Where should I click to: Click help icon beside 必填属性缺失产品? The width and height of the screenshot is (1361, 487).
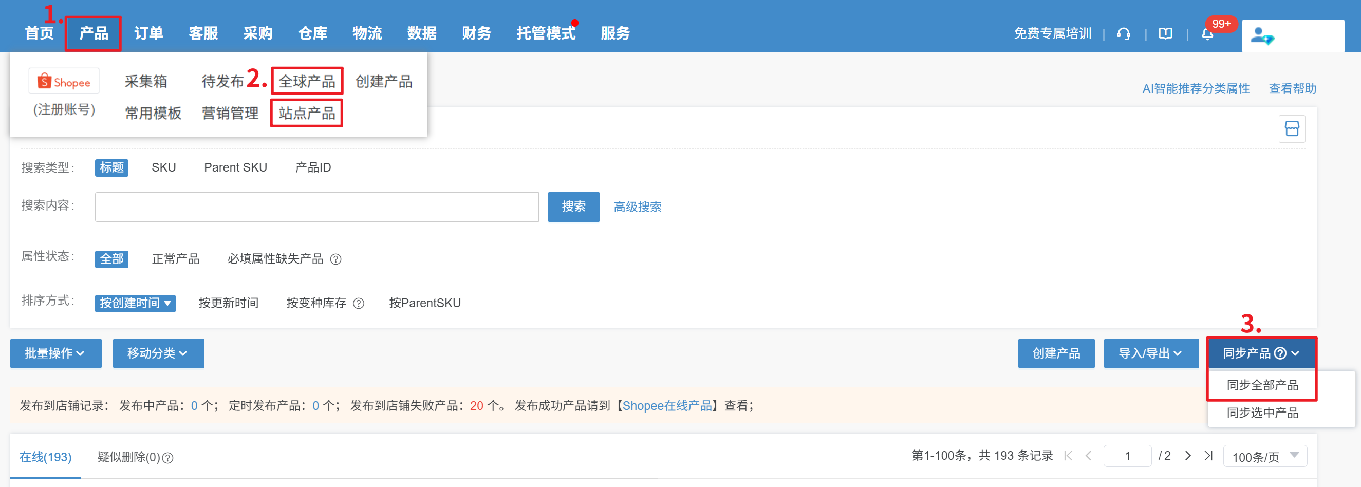[x=335, y=259]
